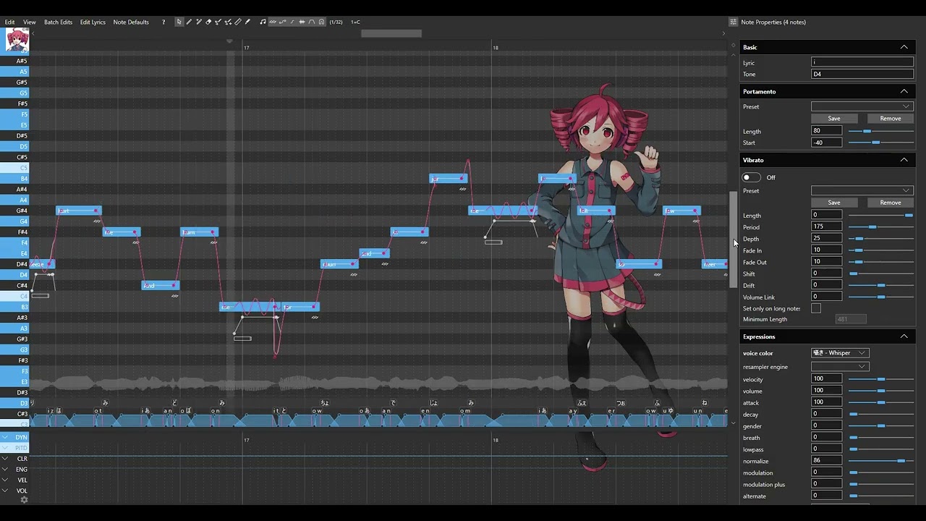Save the Vibrato preset
The width and height of the screenshot is (926, 521).
(x=834, y=203)
